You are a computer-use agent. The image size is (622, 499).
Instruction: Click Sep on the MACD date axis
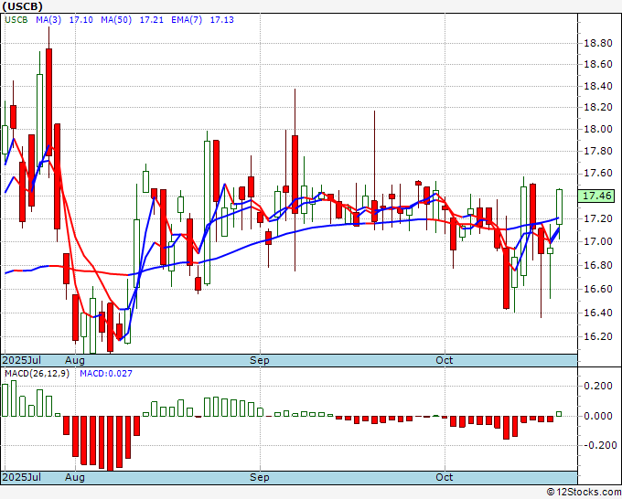tap(260, 477)
